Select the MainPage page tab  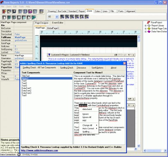(x=40, y=28)
